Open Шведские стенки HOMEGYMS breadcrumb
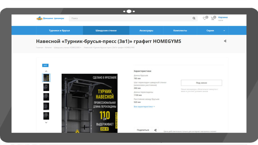Viewport: 258px width, 145px height. [x=67, y=48]
